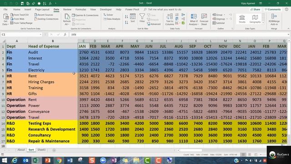The width and height of the screenshot is (291, 164).
Task: Go to the Developer tab
Action: (106, 9)
